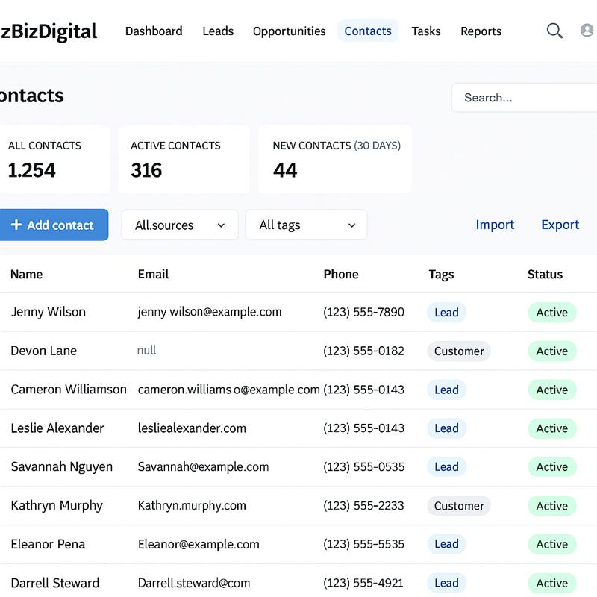Sort by the Name column header
Image resolution: width=597 pixels, height=597 pixels.
point(27,274)
